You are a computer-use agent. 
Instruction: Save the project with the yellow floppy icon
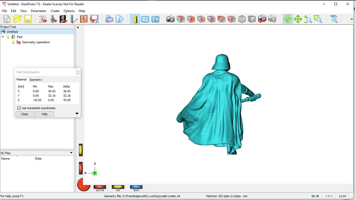click(28, 19)
